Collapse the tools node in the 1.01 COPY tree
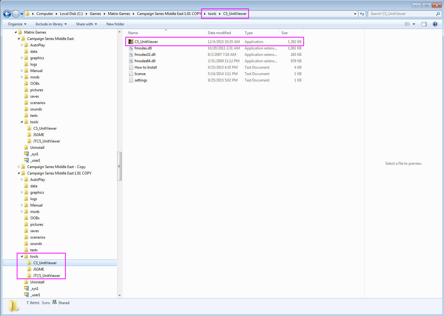This screenshot has width=444, height=316. pos(22,257)
